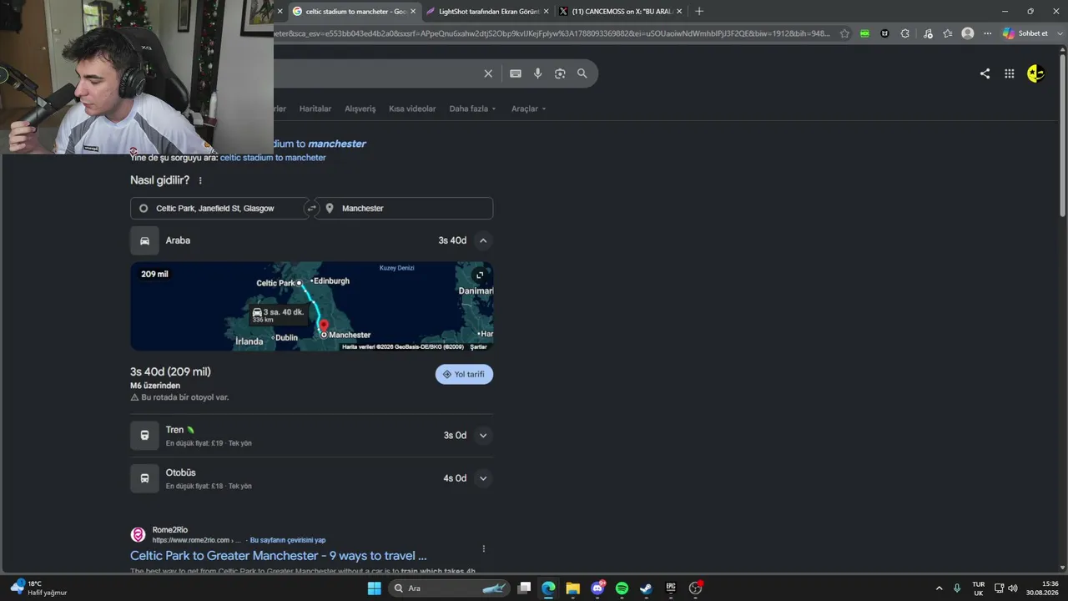This screenshot has height=601, width=1068.
Task: Open Discord from the taskbar
Action: pos(597,588)
